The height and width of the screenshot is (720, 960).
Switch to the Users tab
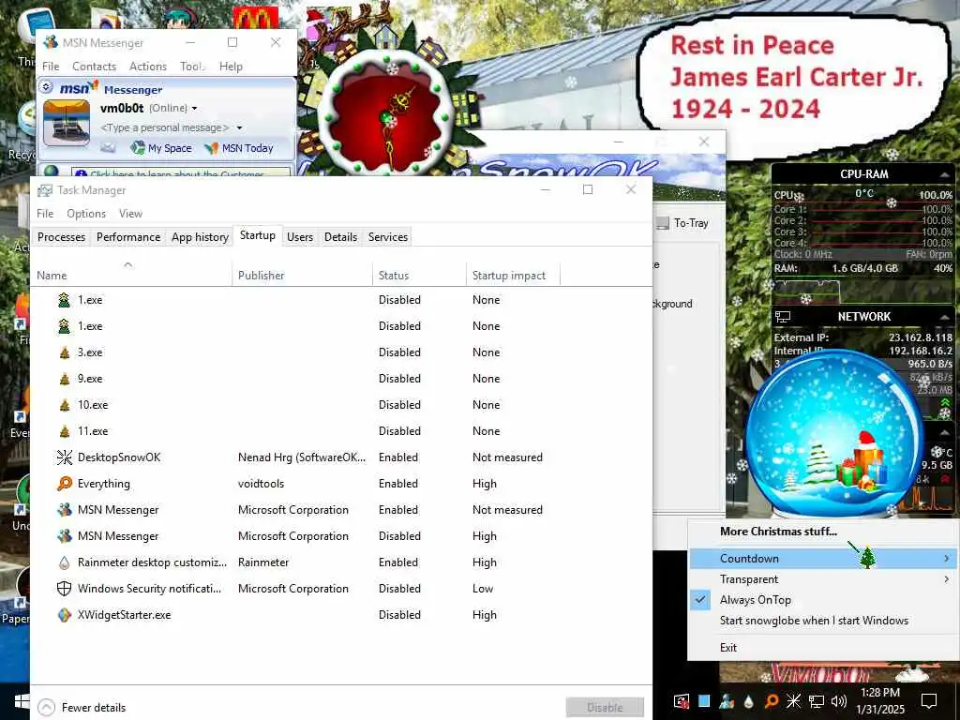tap(300, 237)
